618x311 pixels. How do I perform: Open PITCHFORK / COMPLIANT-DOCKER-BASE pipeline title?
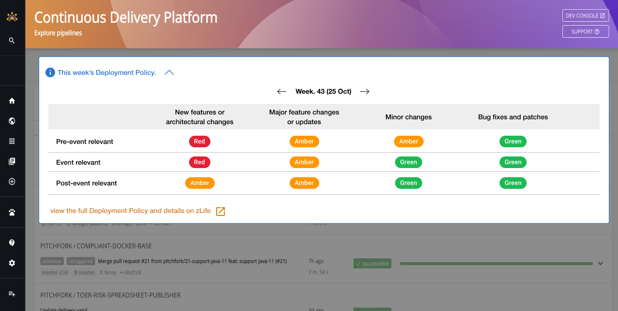[x=96, y=246]
